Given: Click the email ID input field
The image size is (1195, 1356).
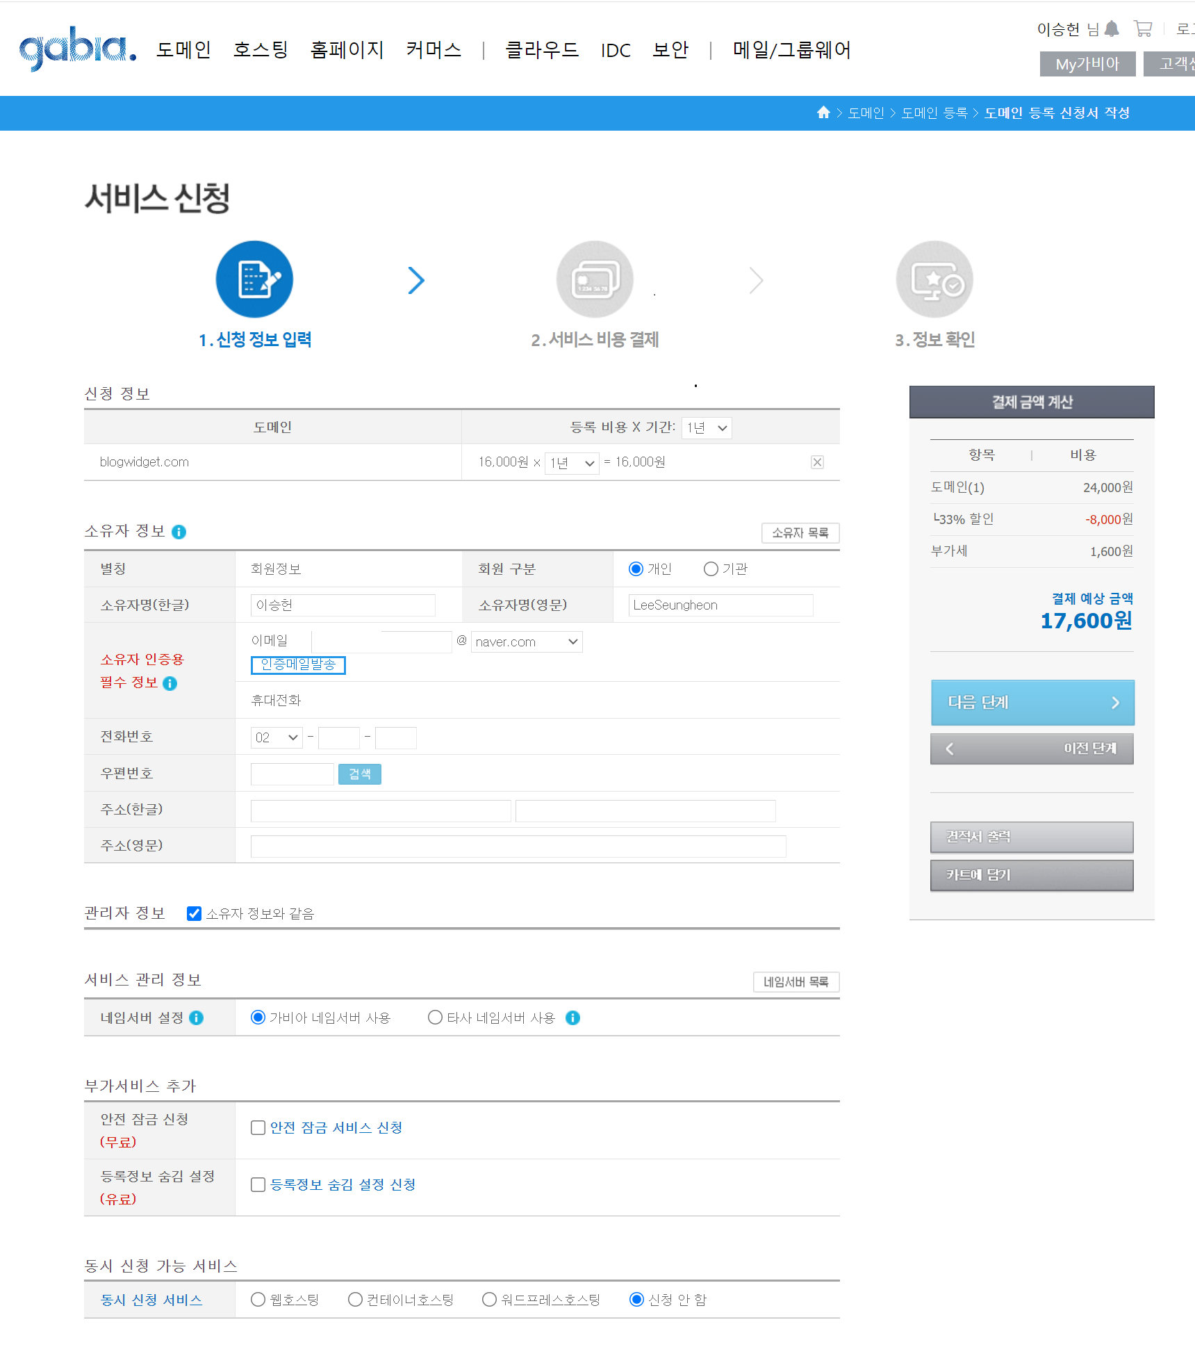Looking at the screenshot, I should pyautogui.click(x=381, y=642).
